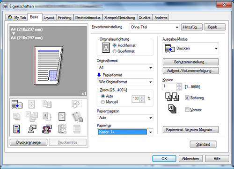
Task: Open the Qualität tab
Action: (145, 18)
